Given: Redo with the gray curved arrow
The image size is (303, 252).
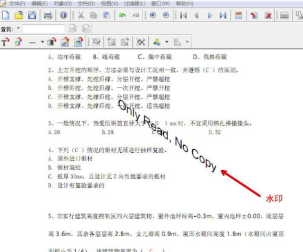Looking at the screenshot, I should point(136,15).
